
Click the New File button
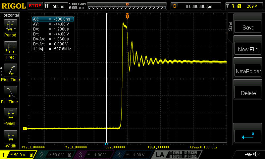(x=248, y=49)
